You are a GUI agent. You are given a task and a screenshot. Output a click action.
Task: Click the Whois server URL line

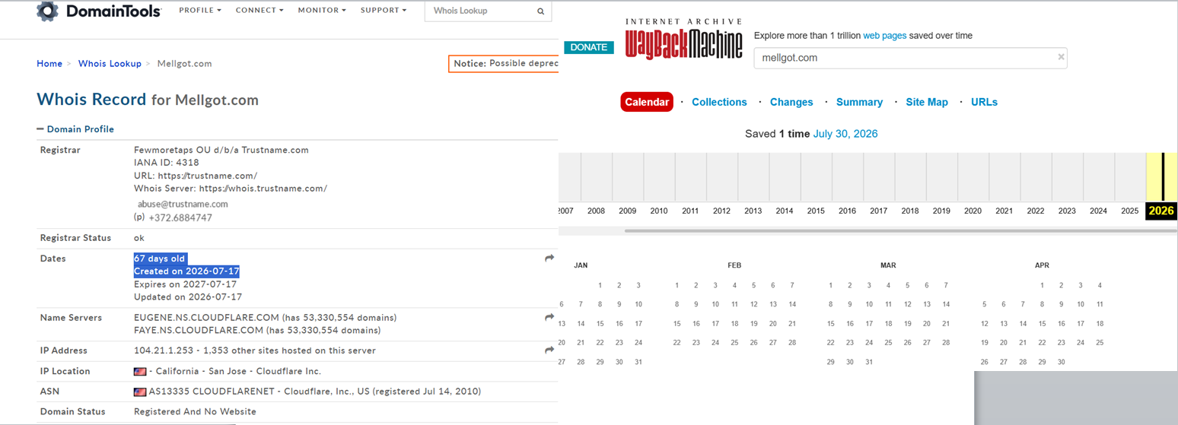point(231,189)
